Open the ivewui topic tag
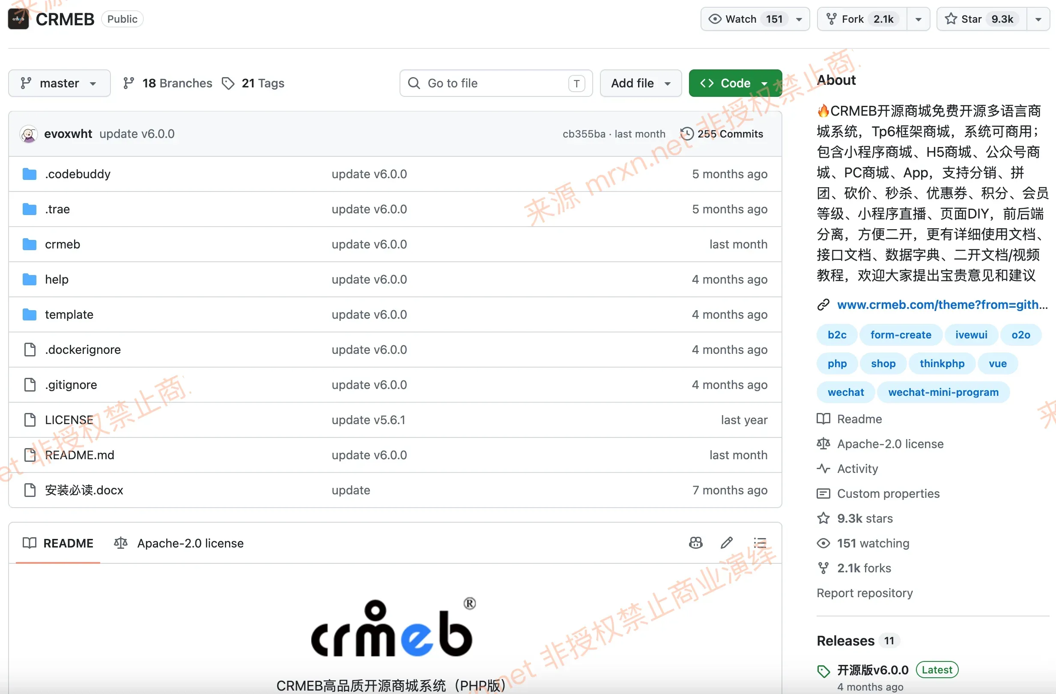The image size is (1056, 694). tap(971, 335)
